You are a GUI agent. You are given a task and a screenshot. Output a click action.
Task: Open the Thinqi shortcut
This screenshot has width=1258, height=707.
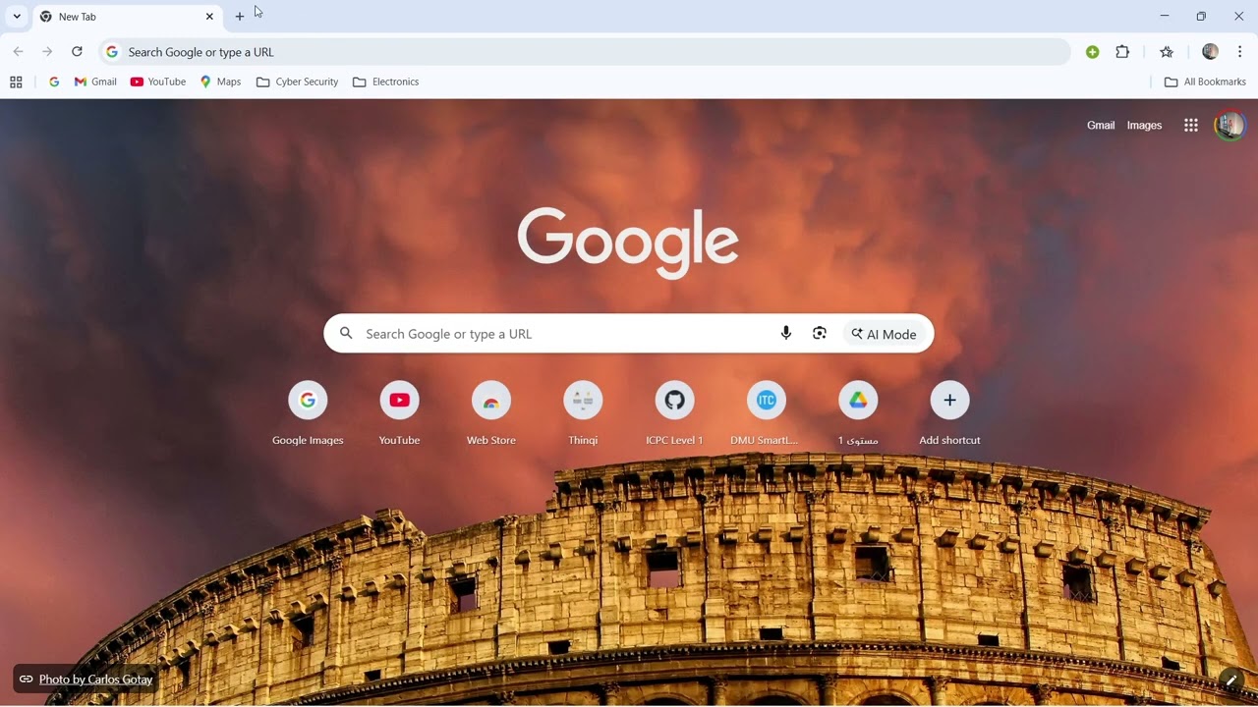click(583, 413)
